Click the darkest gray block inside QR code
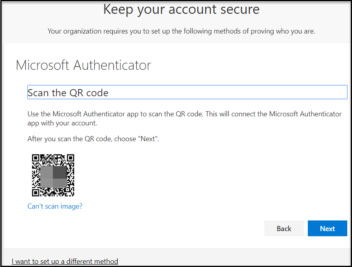The image size is (352, 267). [60, 172]
